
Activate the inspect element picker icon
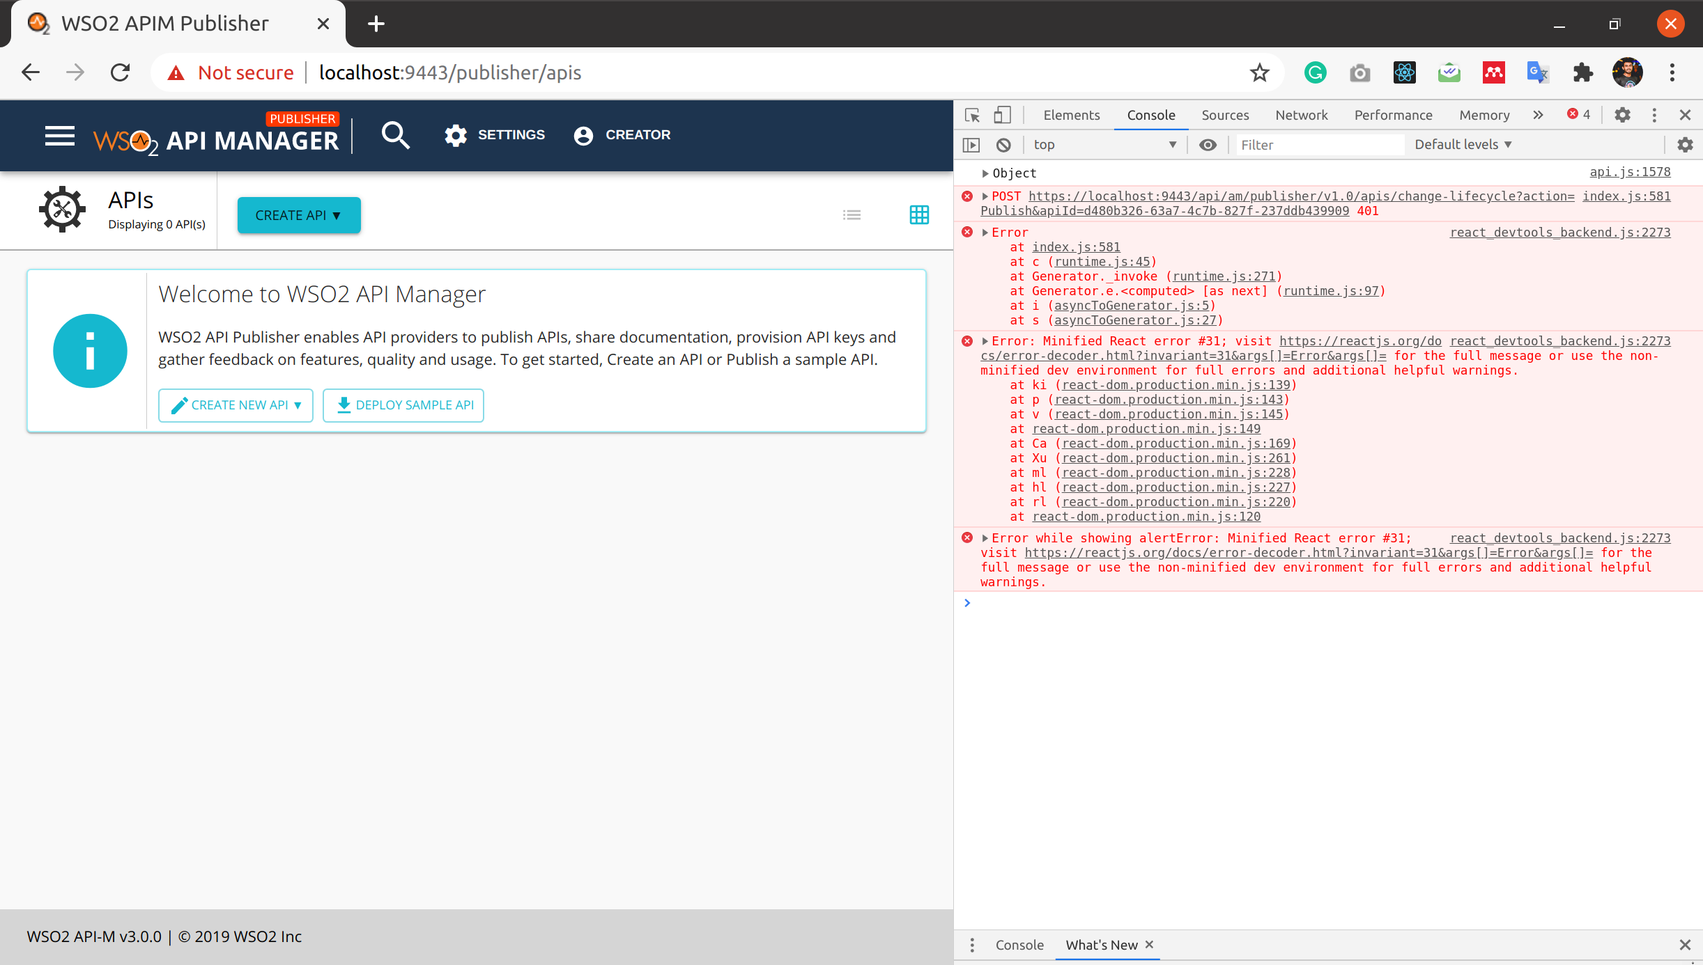[972, 115]
